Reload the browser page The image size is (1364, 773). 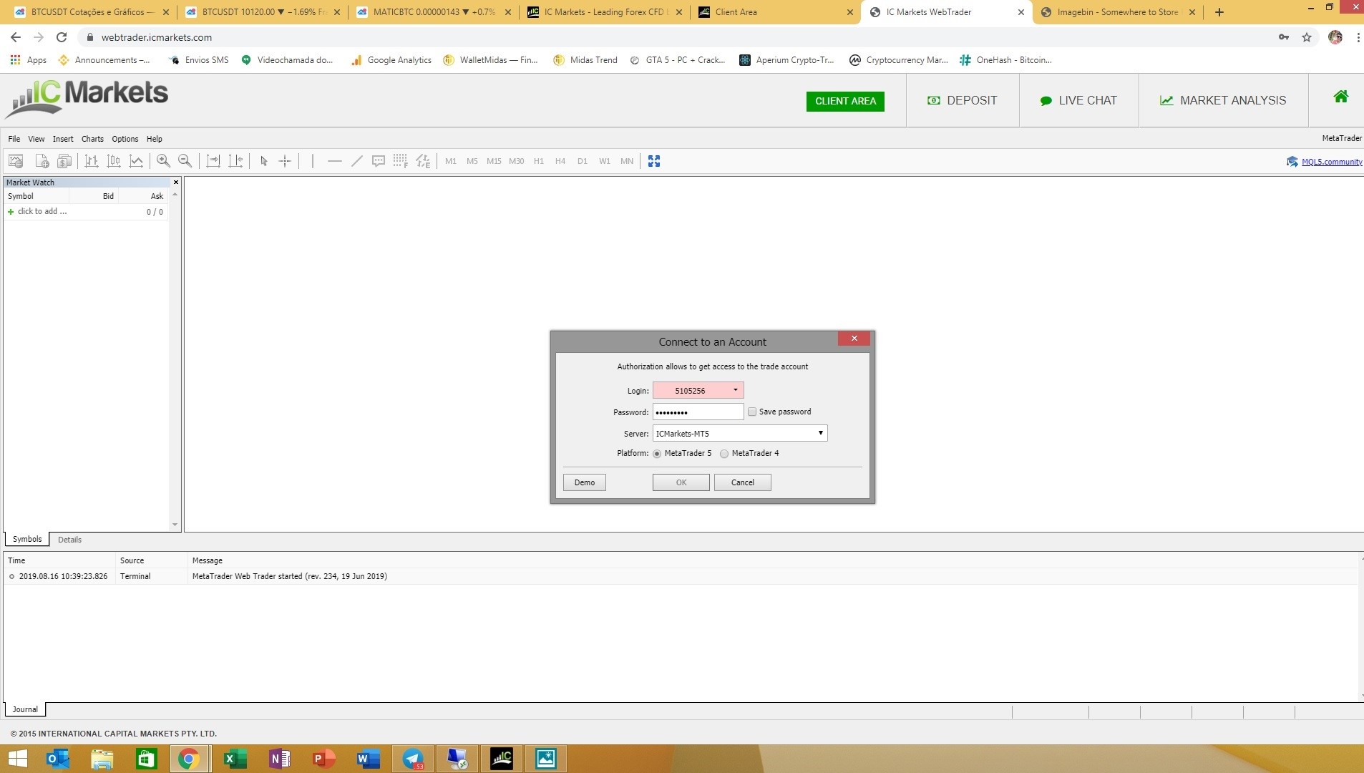click(62, 37)
